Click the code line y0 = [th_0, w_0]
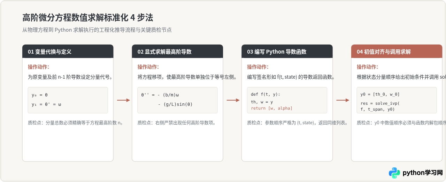The height and width of the screenshot is (182, 446). [380, 94]
